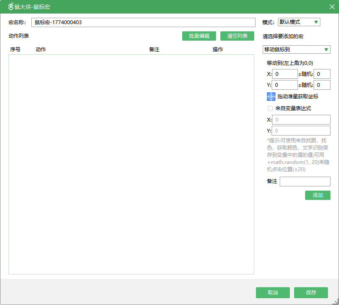This screenshot has height=305, width=339.
Task: Close the 鼠标宏 dialog window
Action: click(x=332, y=7)
